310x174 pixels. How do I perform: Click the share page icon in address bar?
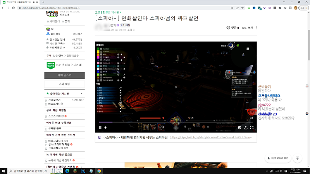coord(237,8)
